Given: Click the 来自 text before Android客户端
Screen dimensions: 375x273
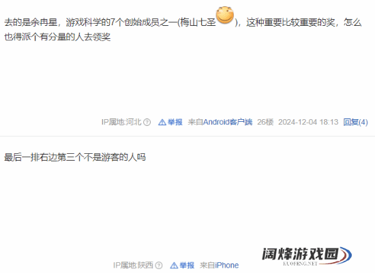Looking at the screenshot, I should (x=196, y=122).
